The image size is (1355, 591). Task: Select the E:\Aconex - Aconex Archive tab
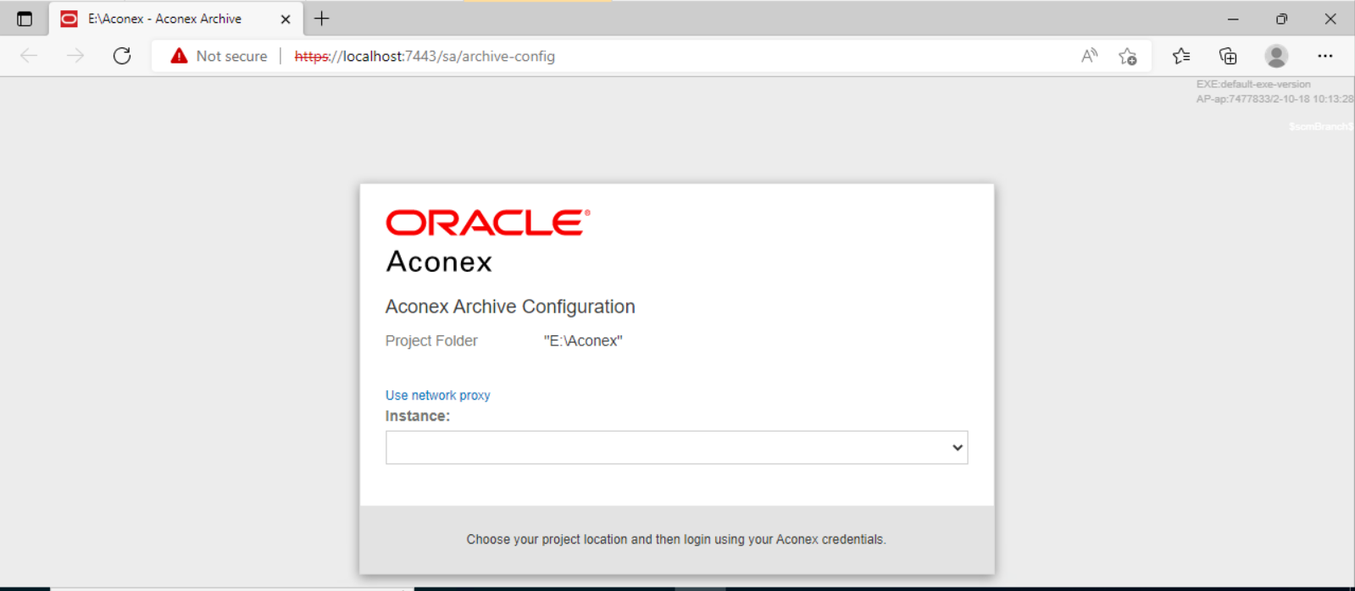coord(175,19)
